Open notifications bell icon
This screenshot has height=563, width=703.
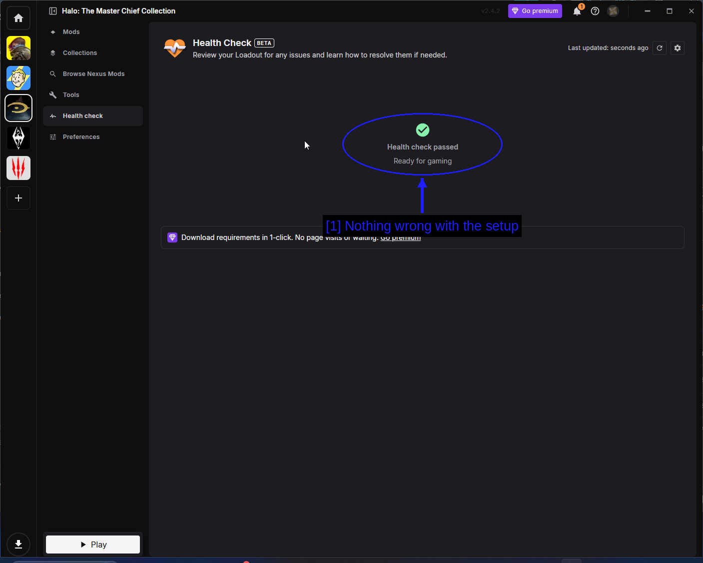[577, 11]
